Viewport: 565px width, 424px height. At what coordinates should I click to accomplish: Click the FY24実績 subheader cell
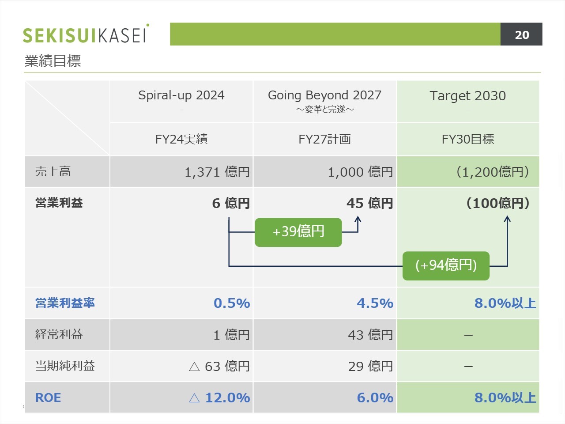coord(181,139)
